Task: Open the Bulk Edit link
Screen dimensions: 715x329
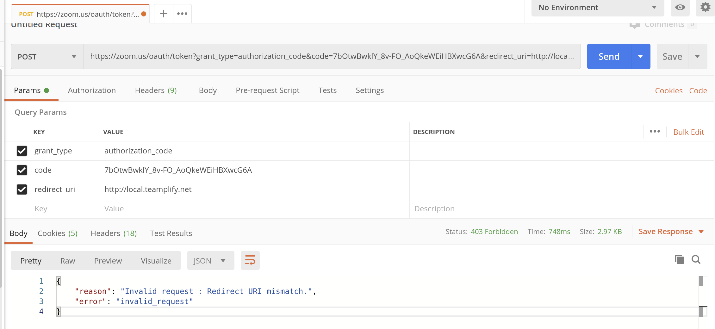Action: click(688, 132)
